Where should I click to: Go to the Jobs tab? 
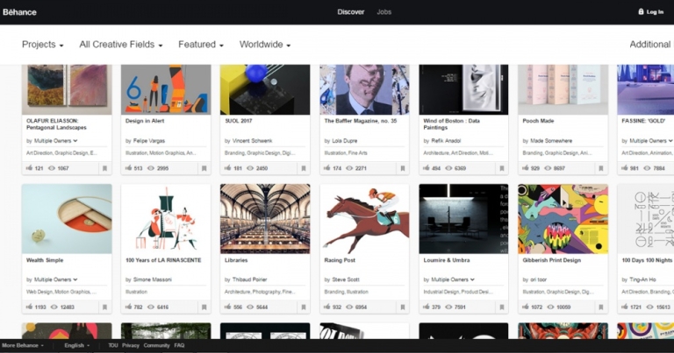(x=384, y=12)
